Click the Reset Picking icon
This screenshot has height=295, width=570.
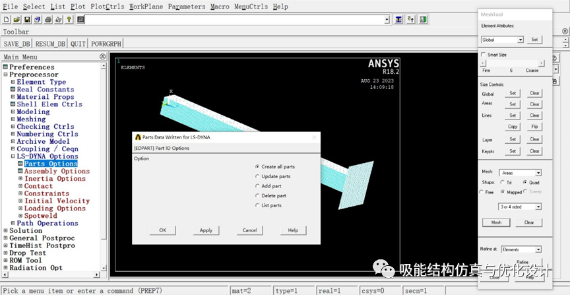tap(411, 20)
